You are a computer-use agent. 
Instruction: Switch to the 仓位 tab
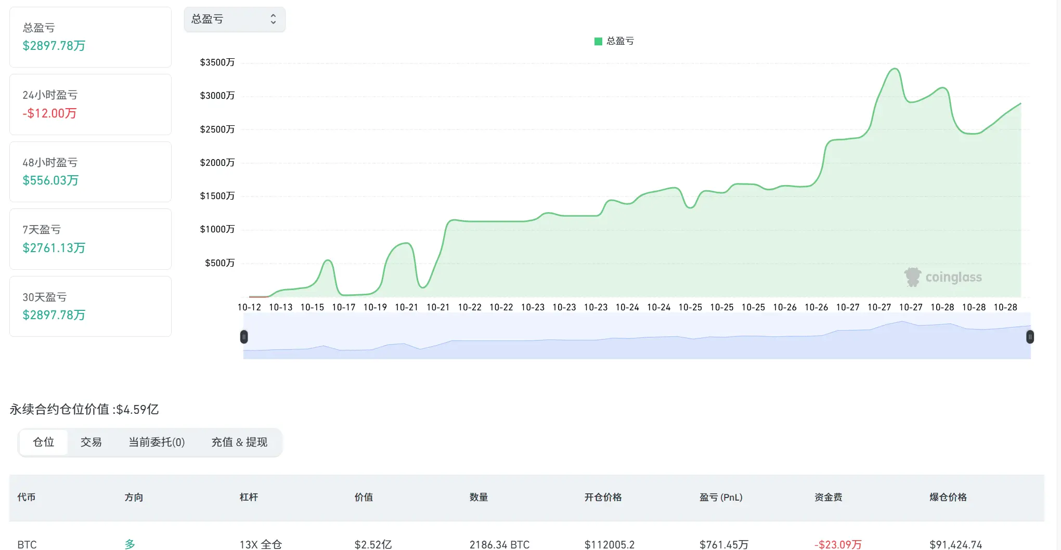click(44, 442)
